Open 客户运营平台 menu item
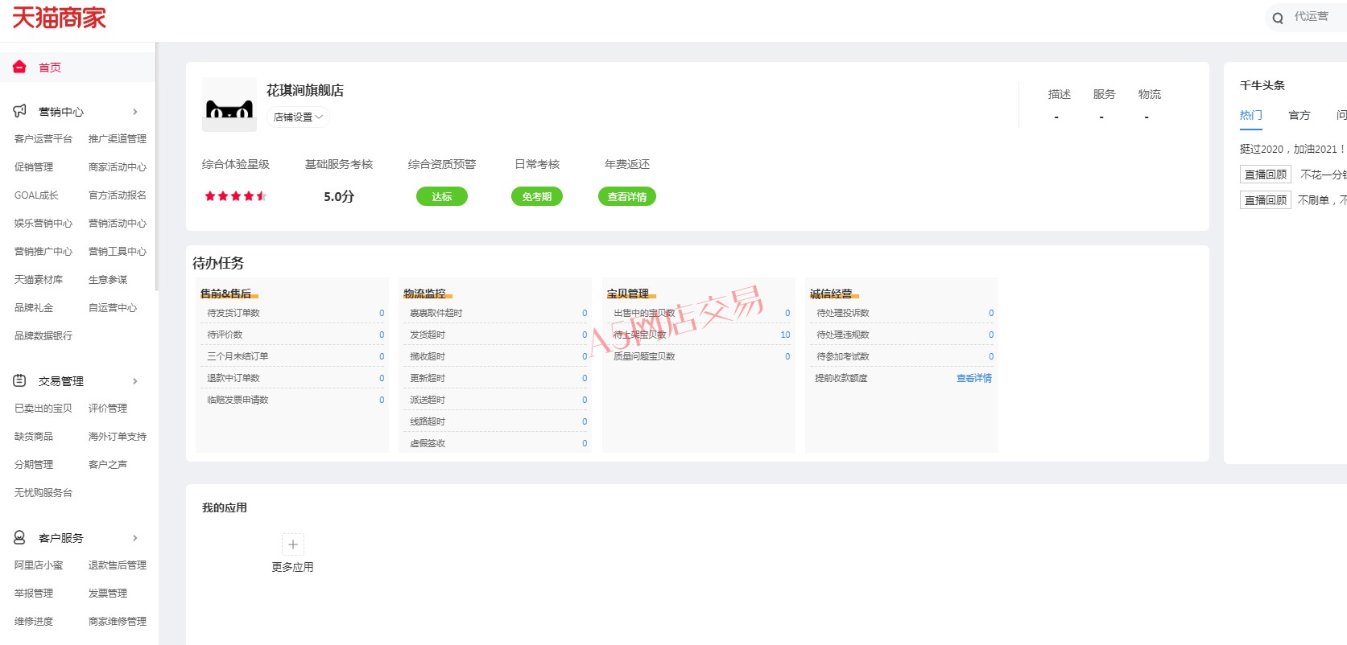Image resolution: width=1347 pixels, height=645 pixels. 43,139
